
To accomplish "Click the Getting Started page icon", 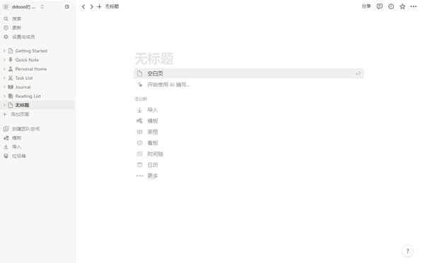I will pos(11,51).
